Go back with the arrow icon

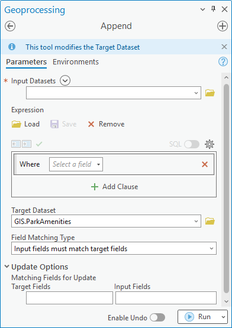(x=10, y=27)
